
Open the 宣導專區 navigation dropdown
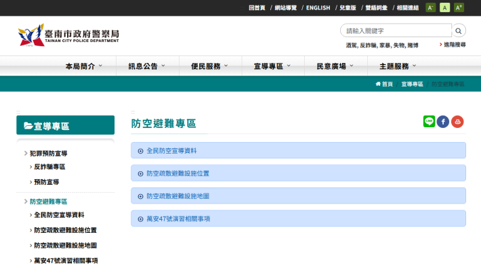[272, 66]
